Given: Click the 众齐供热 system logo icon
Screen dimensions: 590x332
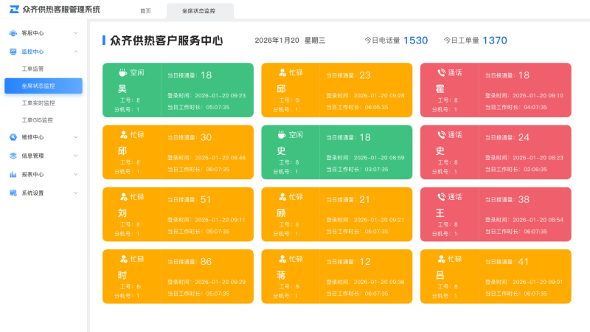Looking at the screenshot, I should pyautogui.click(x=14, y=10).
